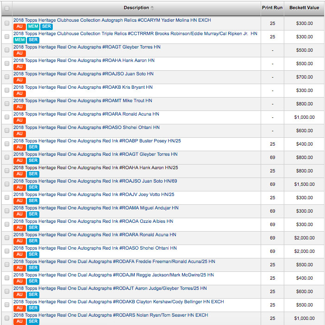Viewport: 325px width, 325px height.
Task: Open Freddie Freeman/Ronald Acuna dual autograph link
Action: click(114, 262)
